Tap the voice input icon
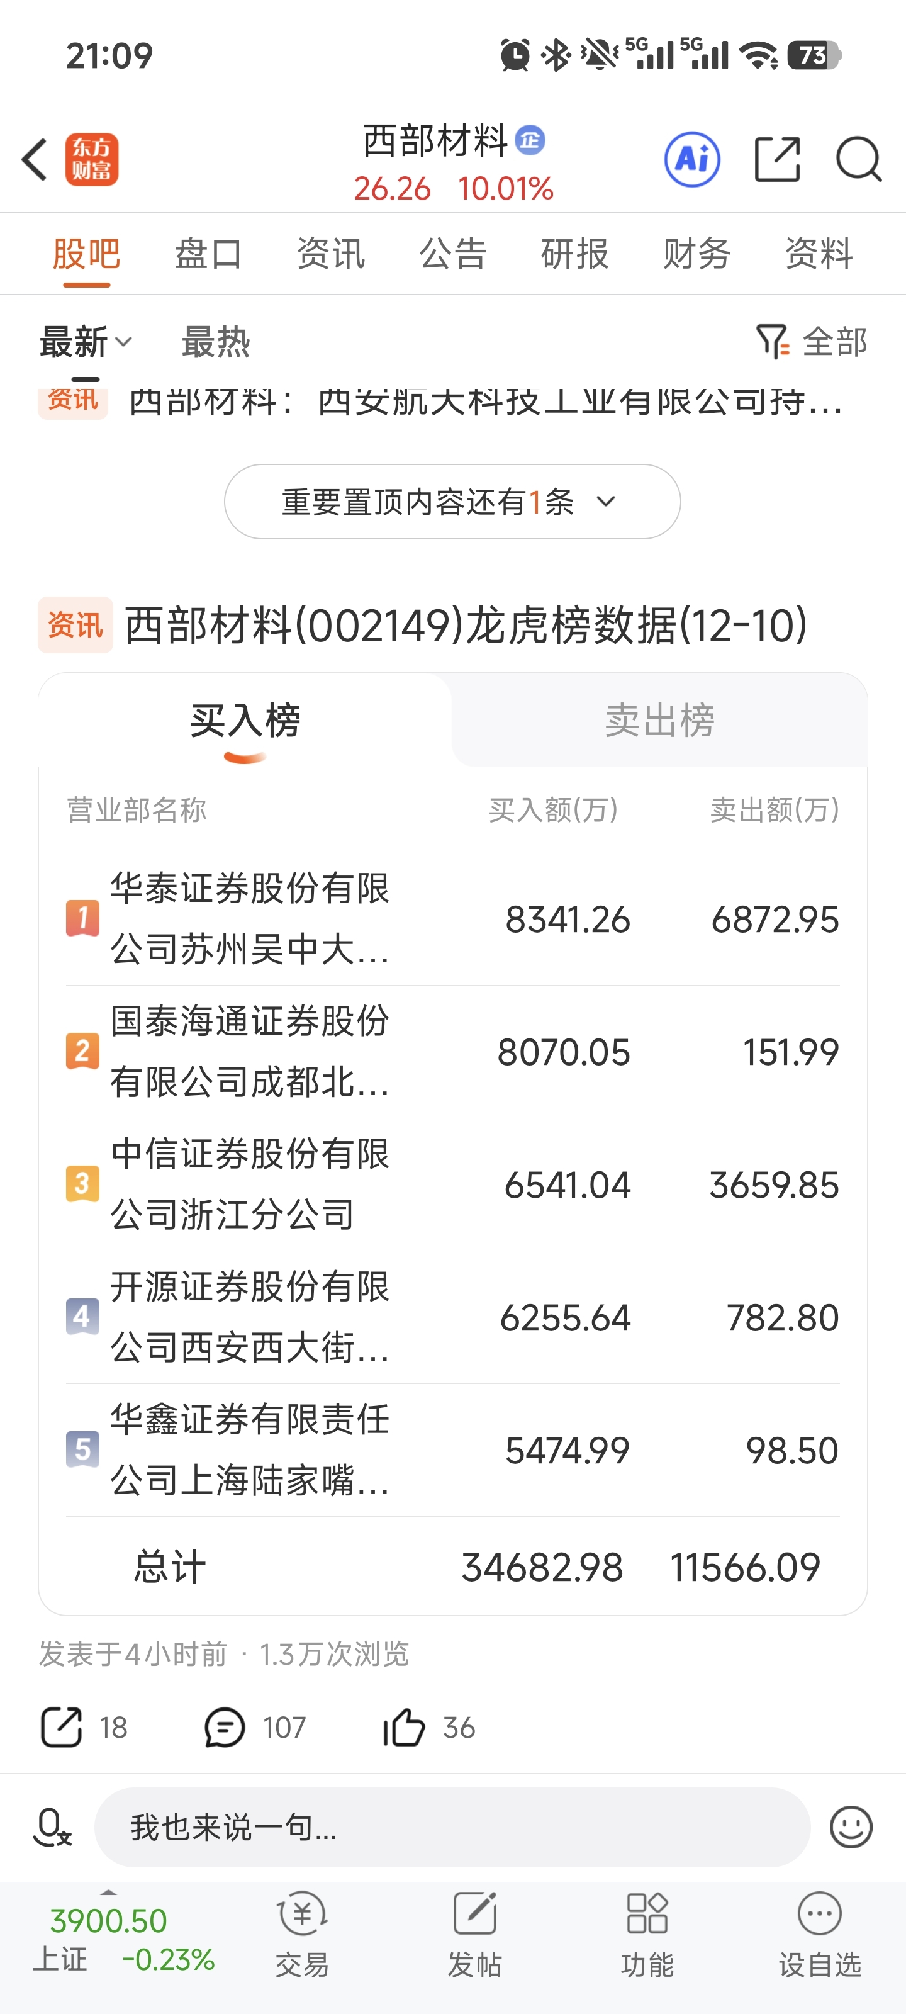The image size is (906, 2014). 52,1827
